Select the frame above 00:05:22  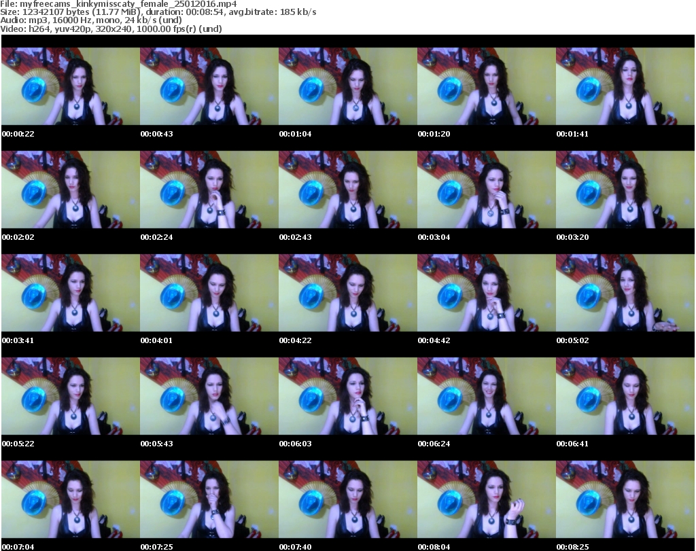[71, 396]
